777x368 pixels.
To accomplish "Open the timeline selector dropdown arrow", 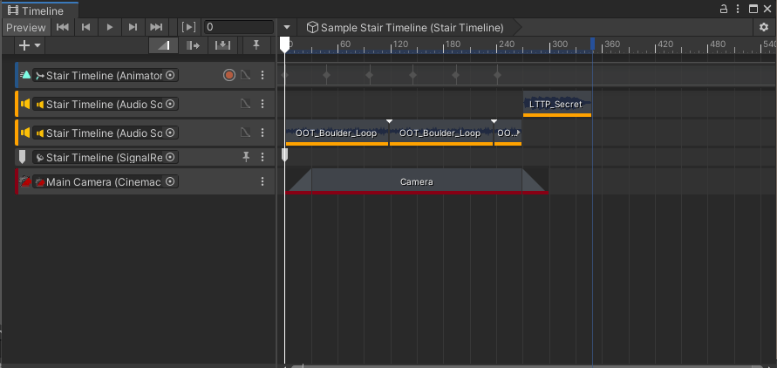I will pos(287,27).
